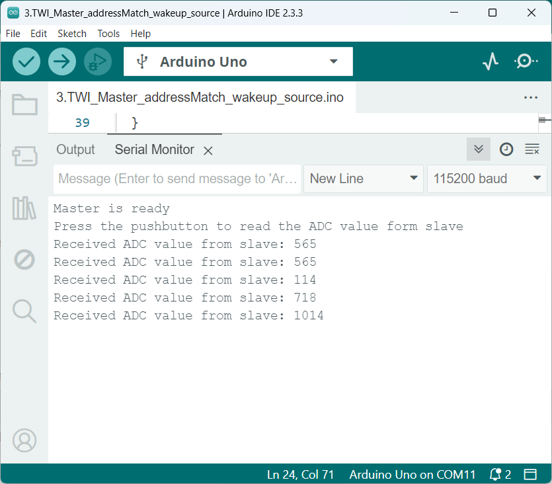Open the Arduino Uno board selector dropdown
The height and width of the screenshot is (484, 552).
238,61
